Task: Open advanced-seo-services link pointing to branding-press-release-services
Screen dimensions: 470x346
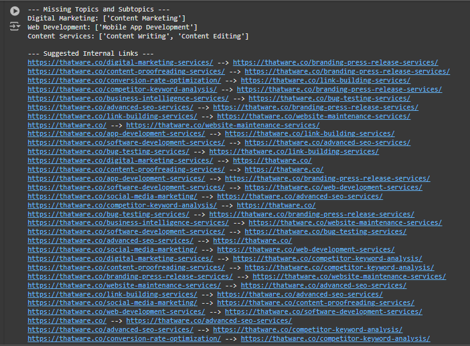Action: coord(110,108)
